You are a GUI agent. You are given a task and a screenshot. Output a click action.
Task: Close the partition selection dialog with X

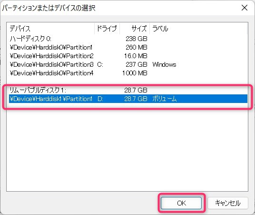245,8
